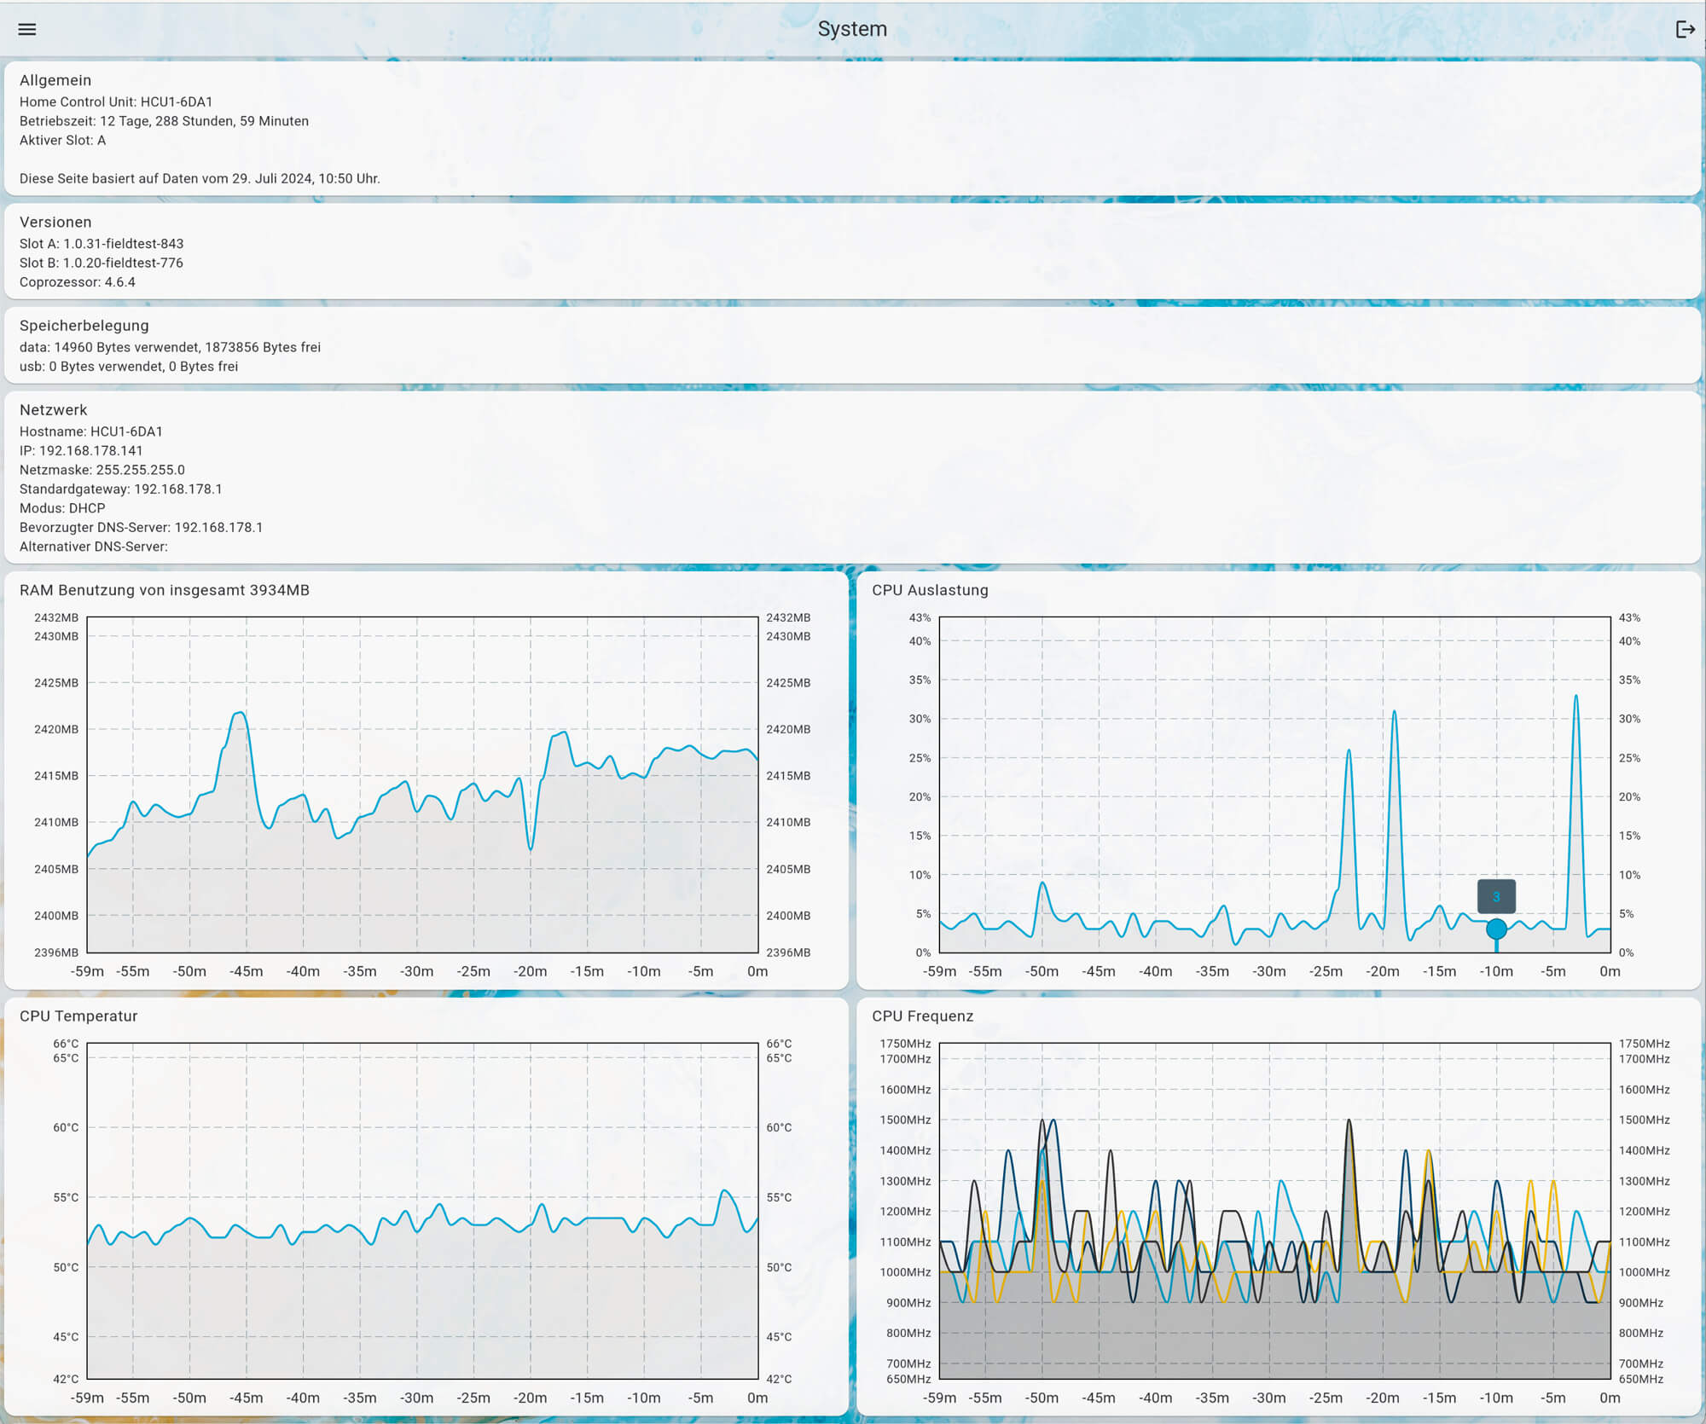Select the IP: 192.168.178.141 line
Viewport: 1706px width, 1424px height.
[x=81, y=451]
